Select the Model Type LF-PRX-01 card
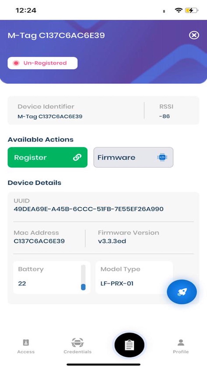Viewport: 207px width, 369px height. [x=134, y=277]
